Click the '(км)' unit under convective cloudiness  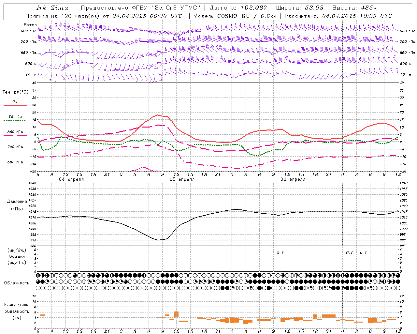[x=17, y=318]
